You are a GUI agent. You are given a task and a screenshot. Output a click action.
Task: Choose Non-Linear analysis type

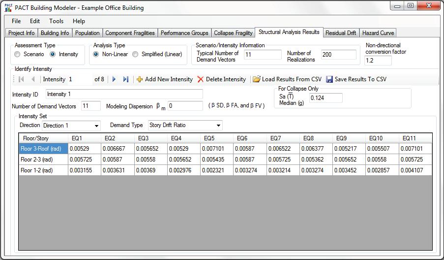pos(96,54)
